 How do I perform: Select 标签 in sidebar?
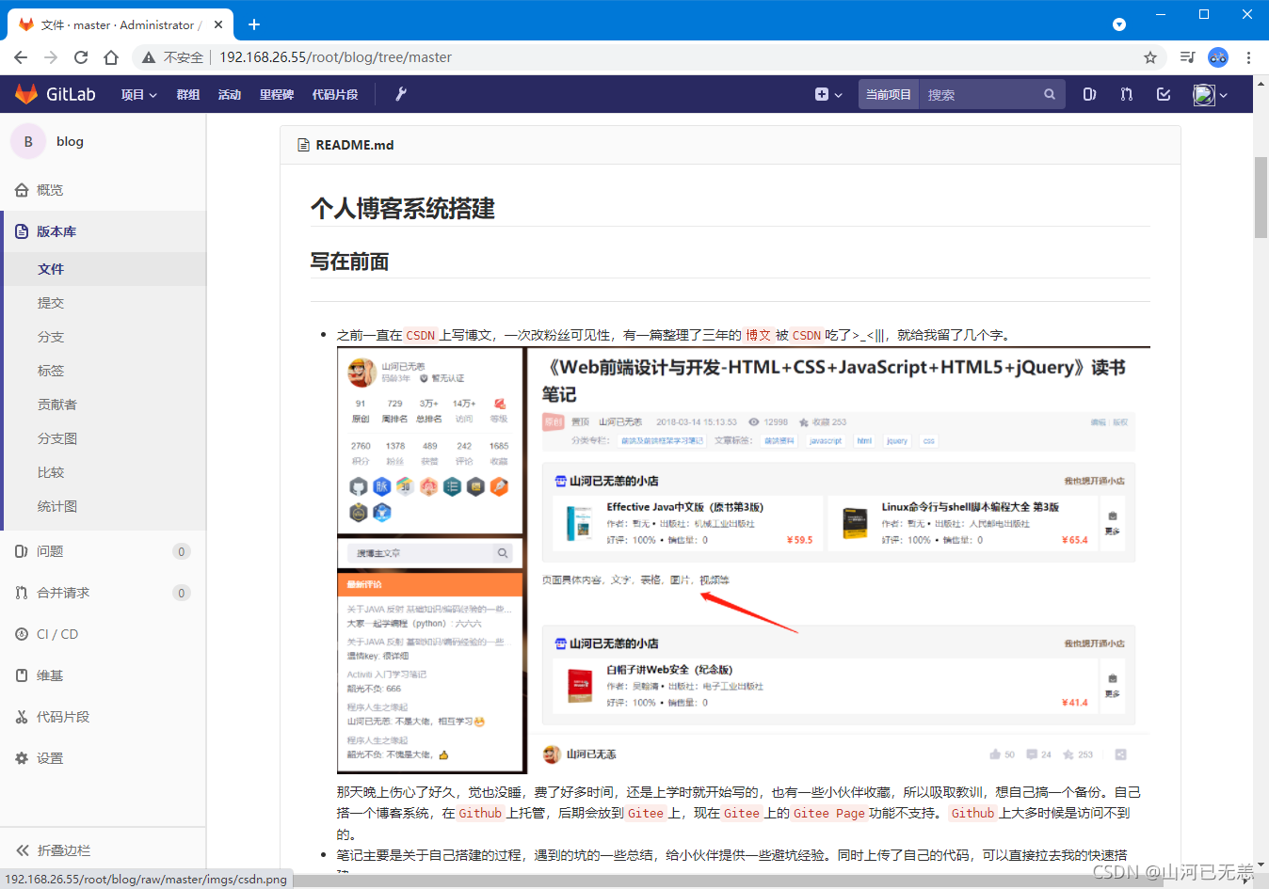click(x=103, y=371)
